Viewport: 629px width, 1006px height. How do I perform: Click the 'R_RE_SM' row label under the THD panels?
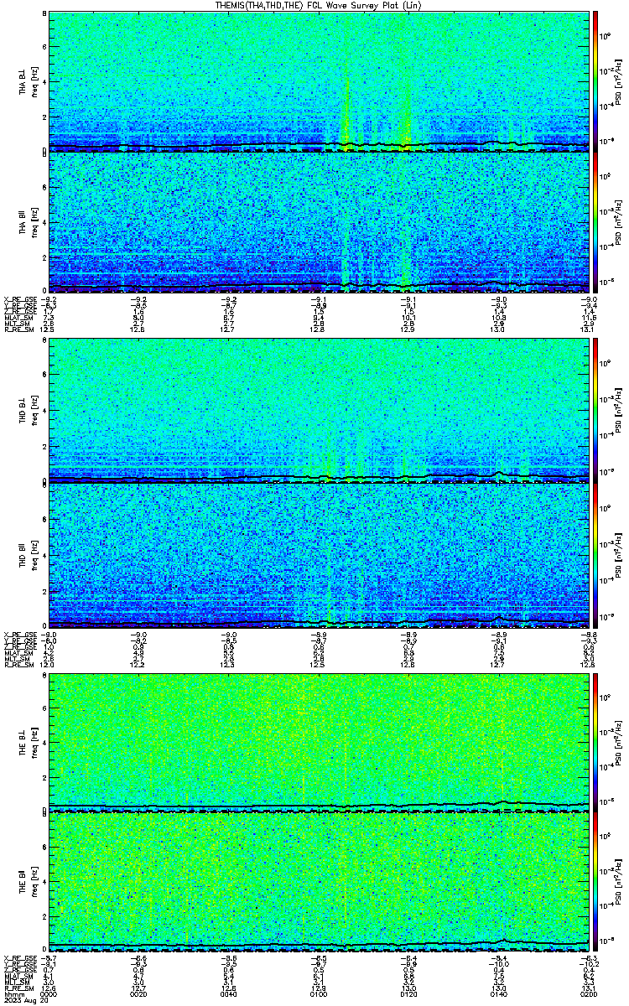pos(18,664)
